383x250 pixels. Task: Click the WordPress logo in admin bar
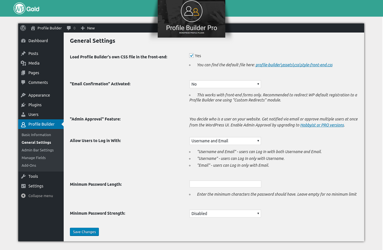[x=23, y=28]
